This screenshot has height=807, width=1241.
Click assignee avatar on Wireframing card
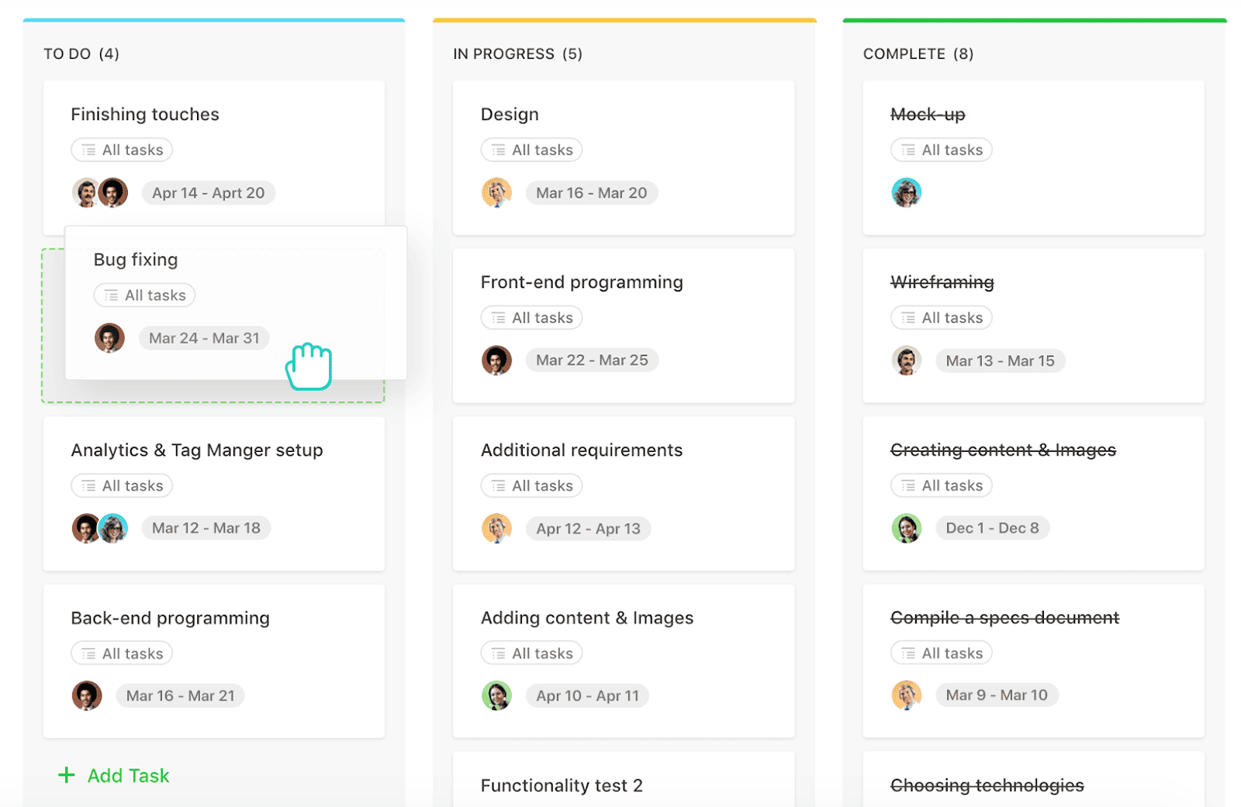(906, 360)
